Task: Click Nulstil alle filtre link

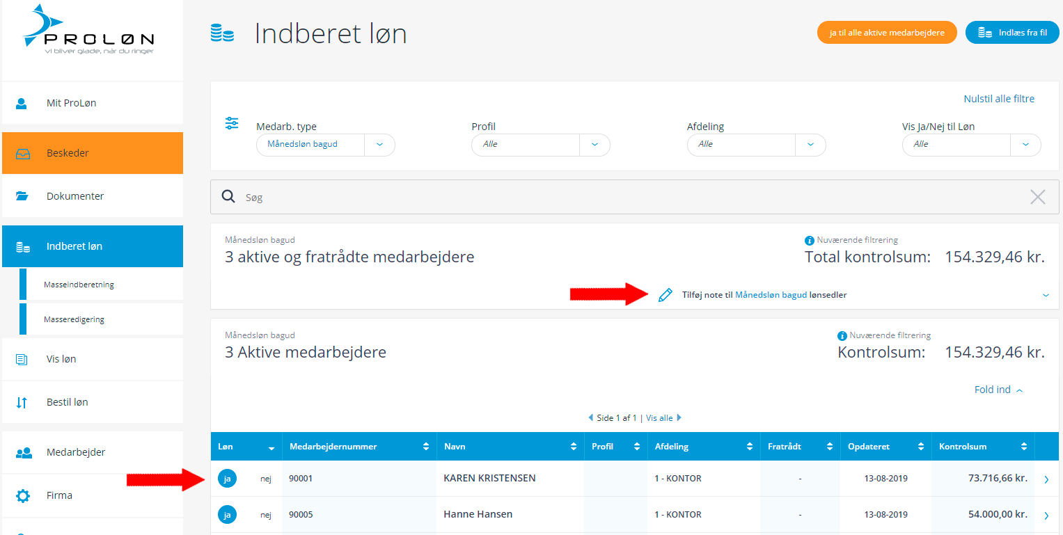Action: pyautogui.click(x=998, y=99)
